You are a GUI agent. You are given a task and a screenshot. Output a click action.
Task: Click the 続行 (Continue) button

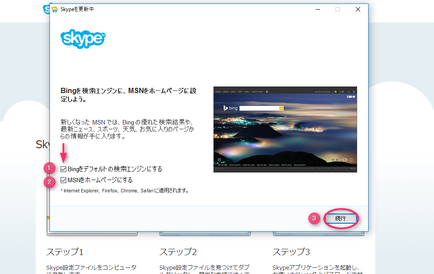[341, 218]
